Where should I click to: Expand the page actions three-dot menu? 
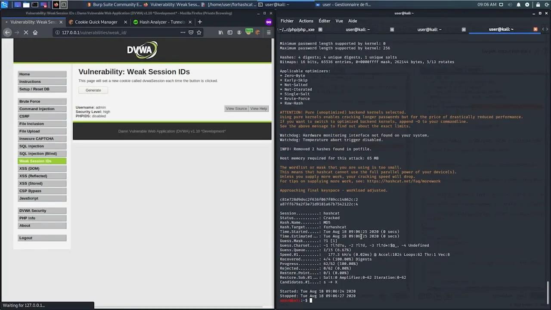(x=183, y=32)
